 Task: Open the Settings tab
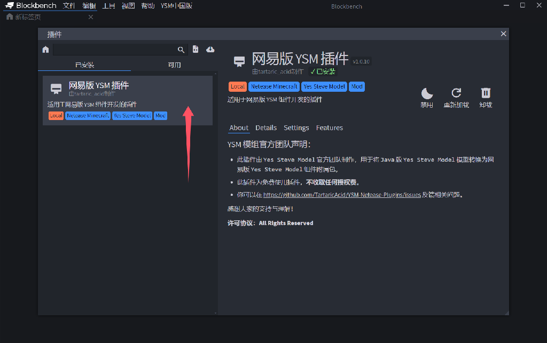[296, 127]
